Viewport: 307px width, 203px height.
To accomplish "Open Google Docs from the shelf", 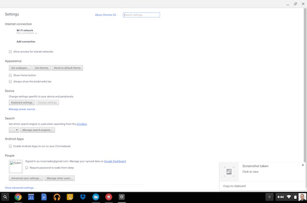I will [44, 197].
